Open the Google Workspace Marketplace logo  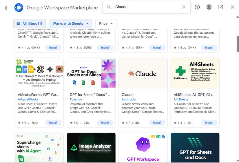point(19,8)
